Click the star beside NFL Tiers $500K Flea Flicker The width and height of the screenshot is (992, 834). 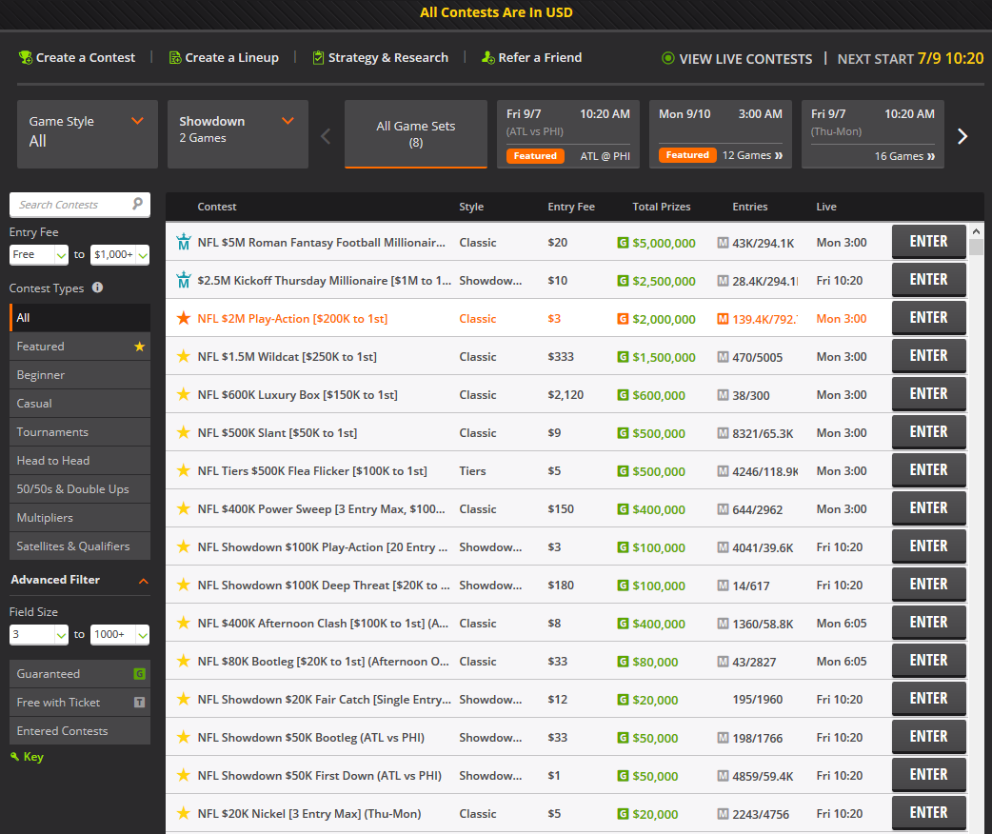pos(184,470)
